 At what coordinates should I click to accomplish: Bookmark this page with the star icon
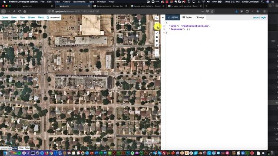pos(212,11)
